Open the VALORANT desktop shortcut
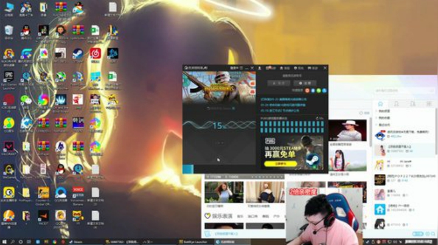The image size is (438, 245). (9, 148)
